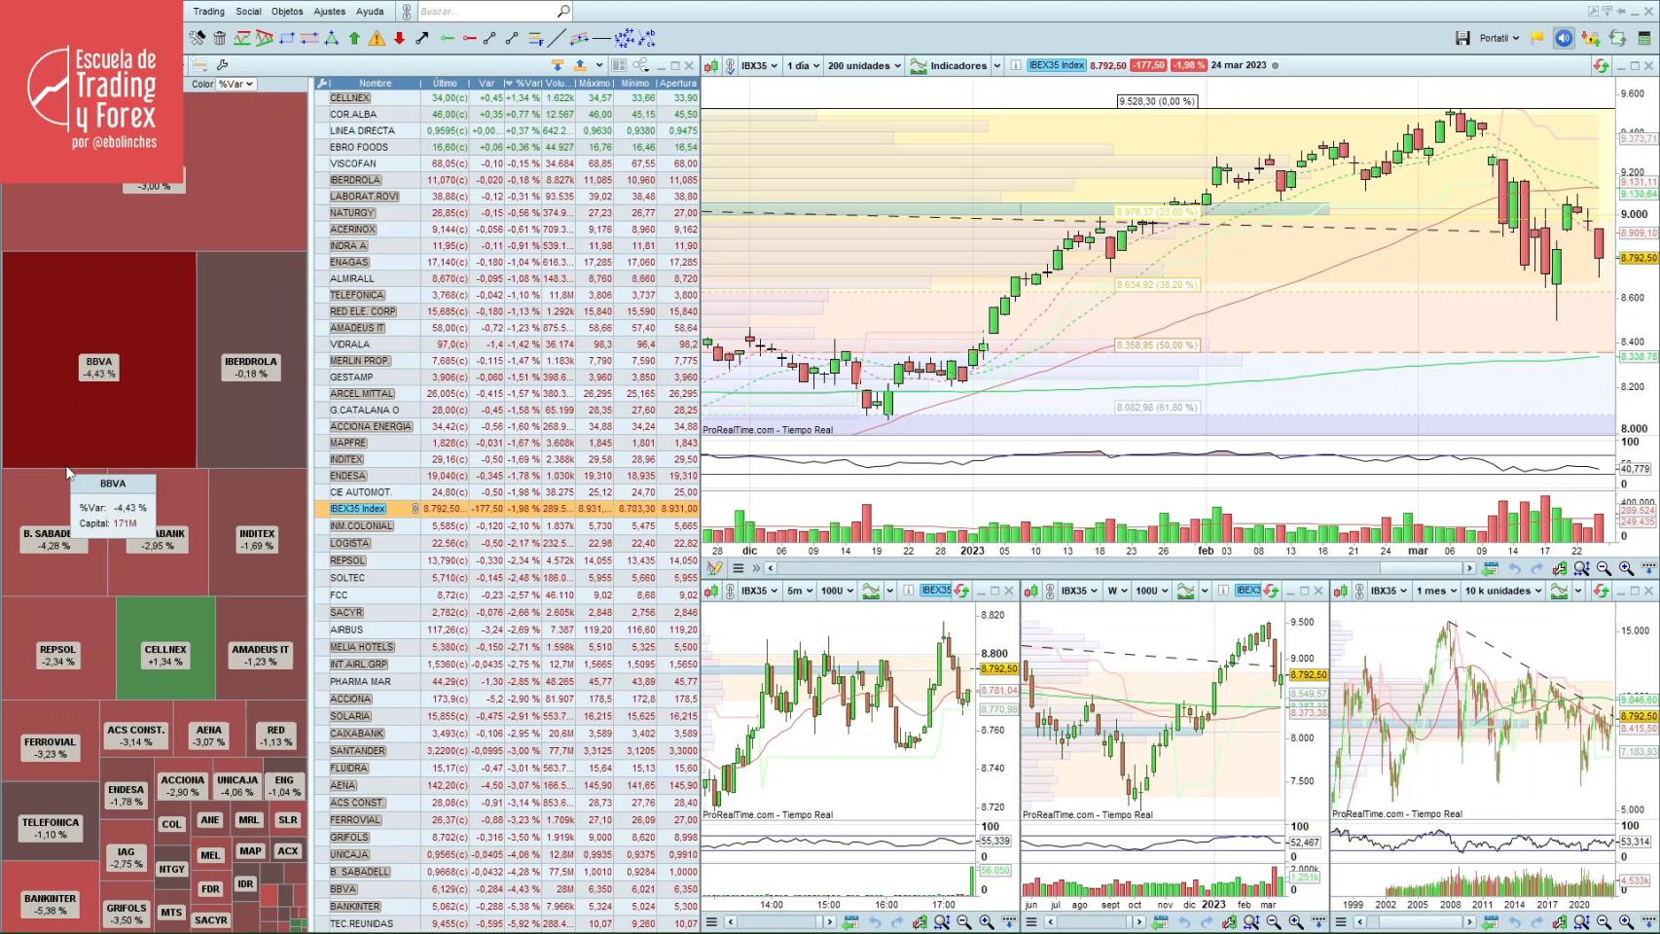
Task: Select the green up arrow tool
Action: (x=354, y=38)
